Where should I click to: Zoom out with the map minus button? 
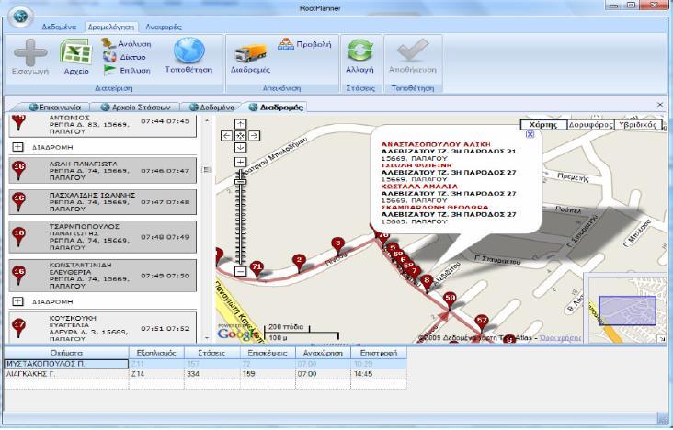pos(240,271)
